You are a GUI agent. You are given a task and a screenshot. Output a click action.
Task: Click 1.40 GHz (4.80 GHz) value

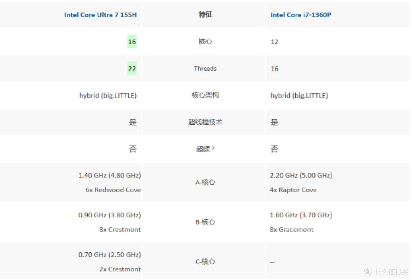pyautogui.click(x=109, y=175)
